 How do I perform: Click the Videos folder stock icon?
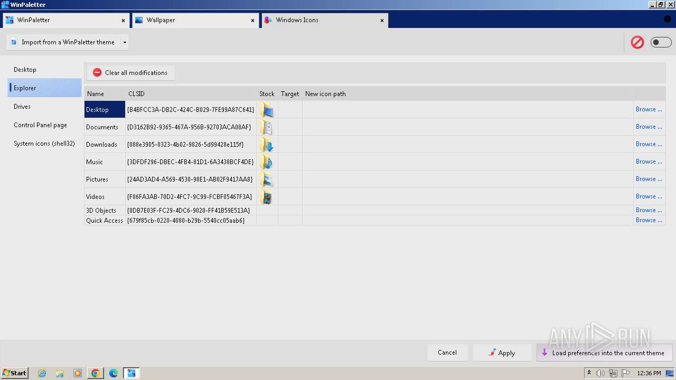(267, 197)
